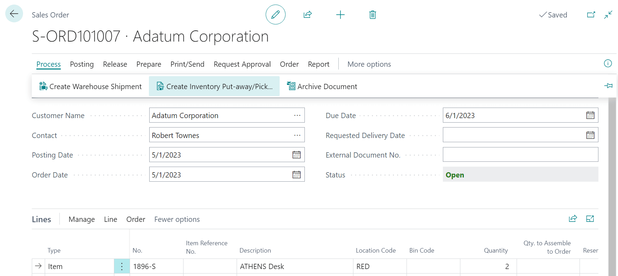This screenshot has height=276, width=618.
Task: Open the Request Approval menu
Action: point(242,64)
